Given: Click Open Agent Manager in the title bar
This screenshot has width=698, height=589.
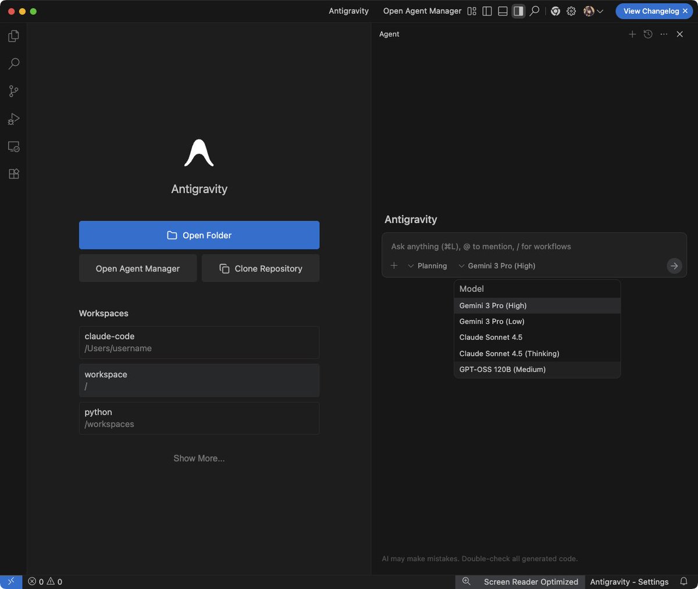Looking at the screenshot, I should [422, 11].
